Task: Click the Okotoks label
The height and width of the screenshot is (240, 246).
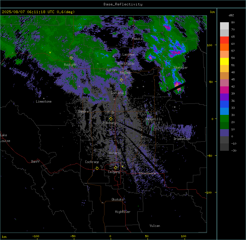Action: coord(118,200)
